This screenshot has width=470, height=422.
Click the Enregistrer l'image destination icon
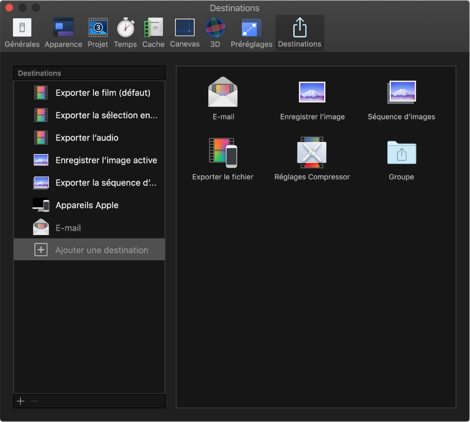[x=312, y=92]
